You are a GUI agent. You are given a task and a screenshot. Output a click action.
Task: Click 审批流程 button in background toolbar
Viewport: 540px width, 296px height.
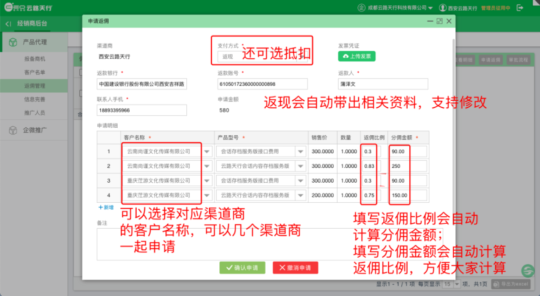point(518,60)
